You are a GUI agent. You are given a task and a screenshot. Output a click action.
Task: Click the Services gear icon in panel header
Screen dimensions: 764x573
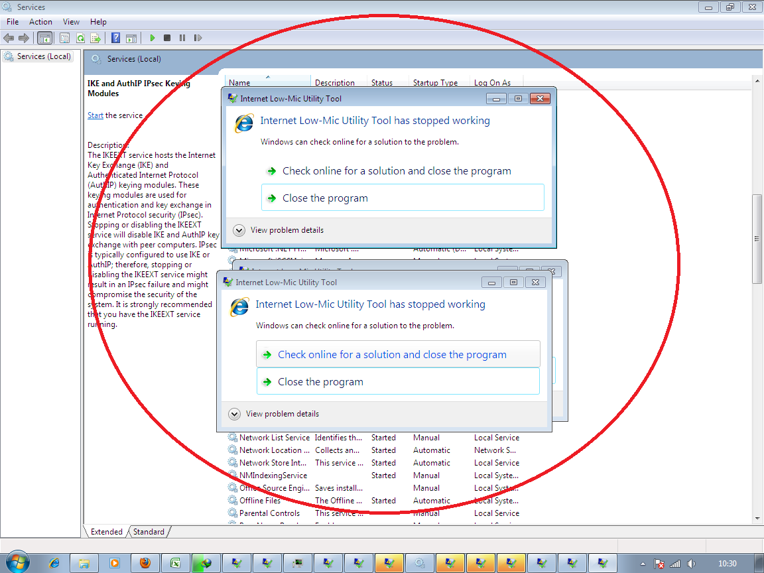96,59
